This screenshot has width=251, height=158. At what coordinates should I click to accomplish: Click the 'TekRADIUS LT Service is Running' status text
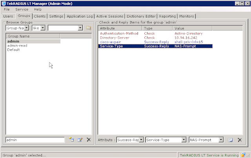(209, 155)
